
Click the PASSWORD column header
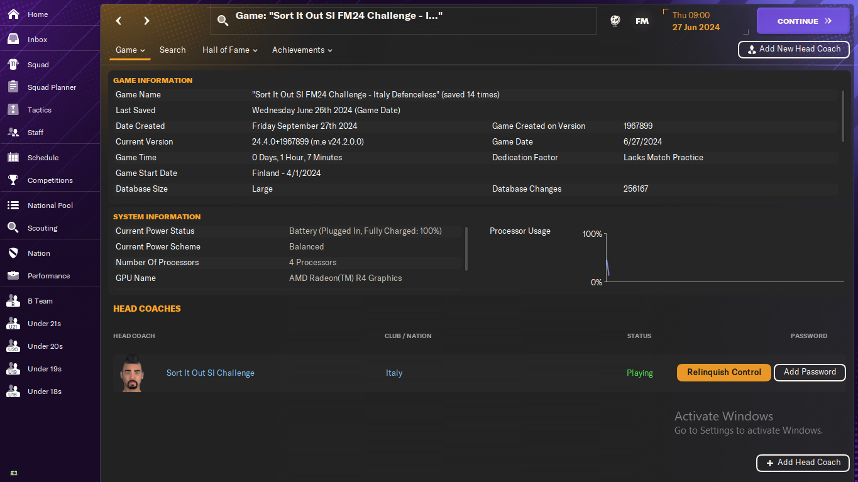pos(809,336)
